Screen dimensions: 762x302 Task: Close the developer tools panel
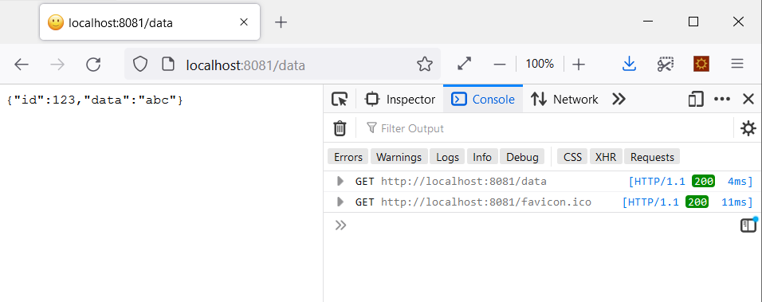(748, 100)
